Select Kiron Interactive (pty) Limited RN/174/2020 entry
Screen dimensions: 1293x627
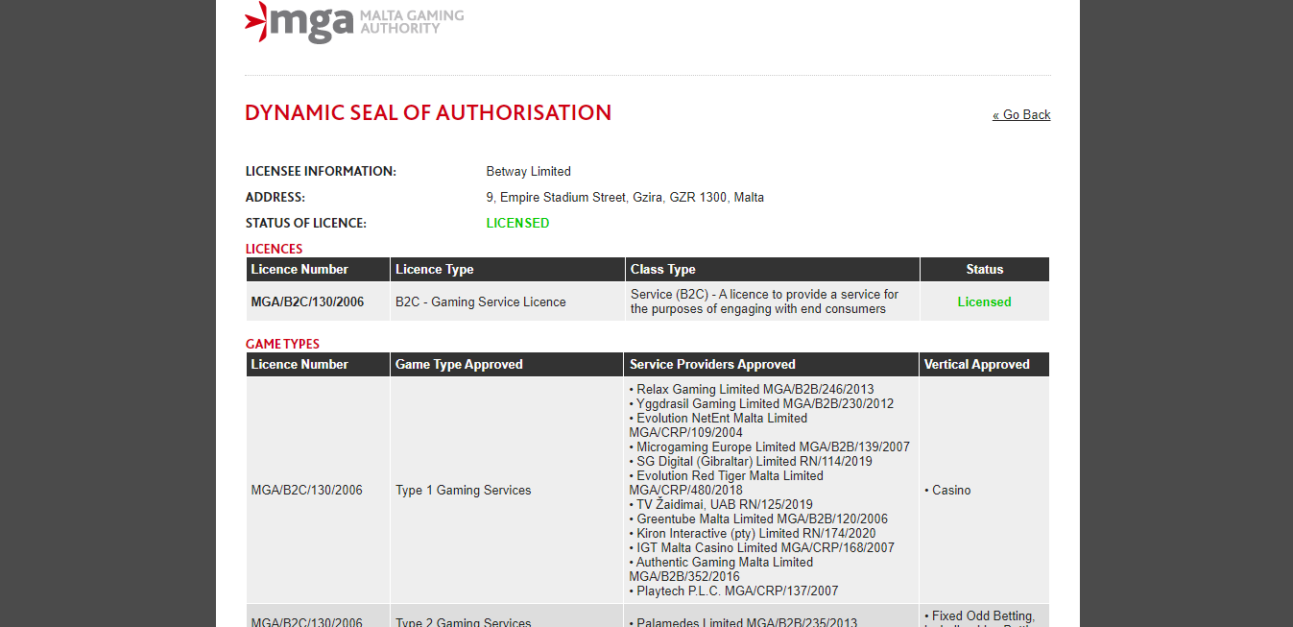pos(753,534)
